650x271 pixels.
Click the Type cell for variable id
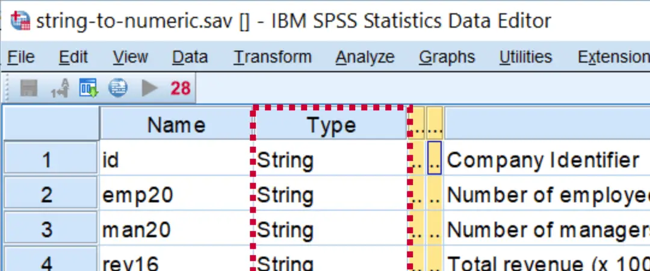[330, 160]
